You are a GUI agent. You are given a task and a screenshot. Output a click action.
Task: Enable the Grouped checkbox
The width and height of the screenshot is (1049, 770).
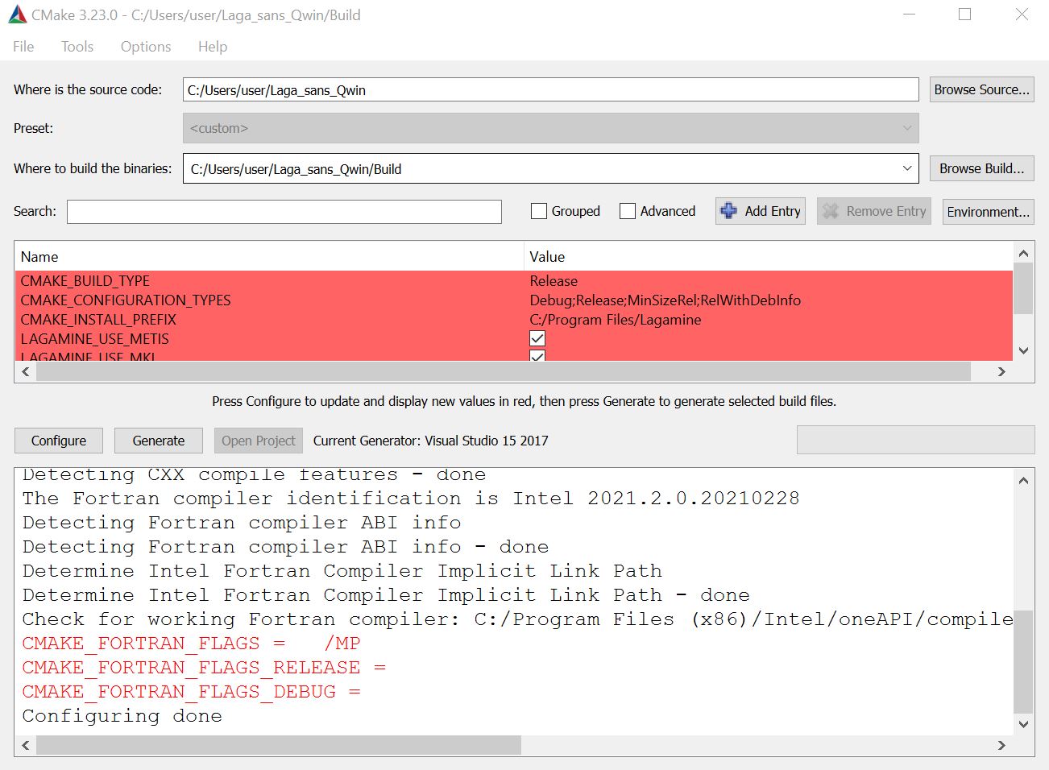tap(539, 211)
